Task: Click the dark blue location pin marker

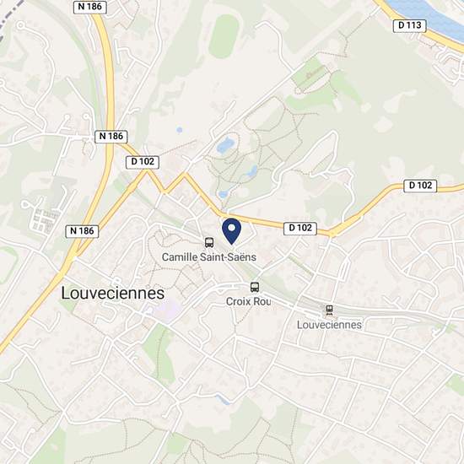Action: pyautogui.click(x=231, y=231)
